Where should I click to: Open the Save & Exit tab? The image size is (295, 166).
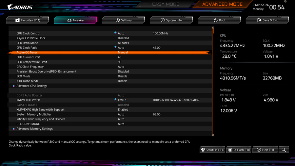[267, 20]
